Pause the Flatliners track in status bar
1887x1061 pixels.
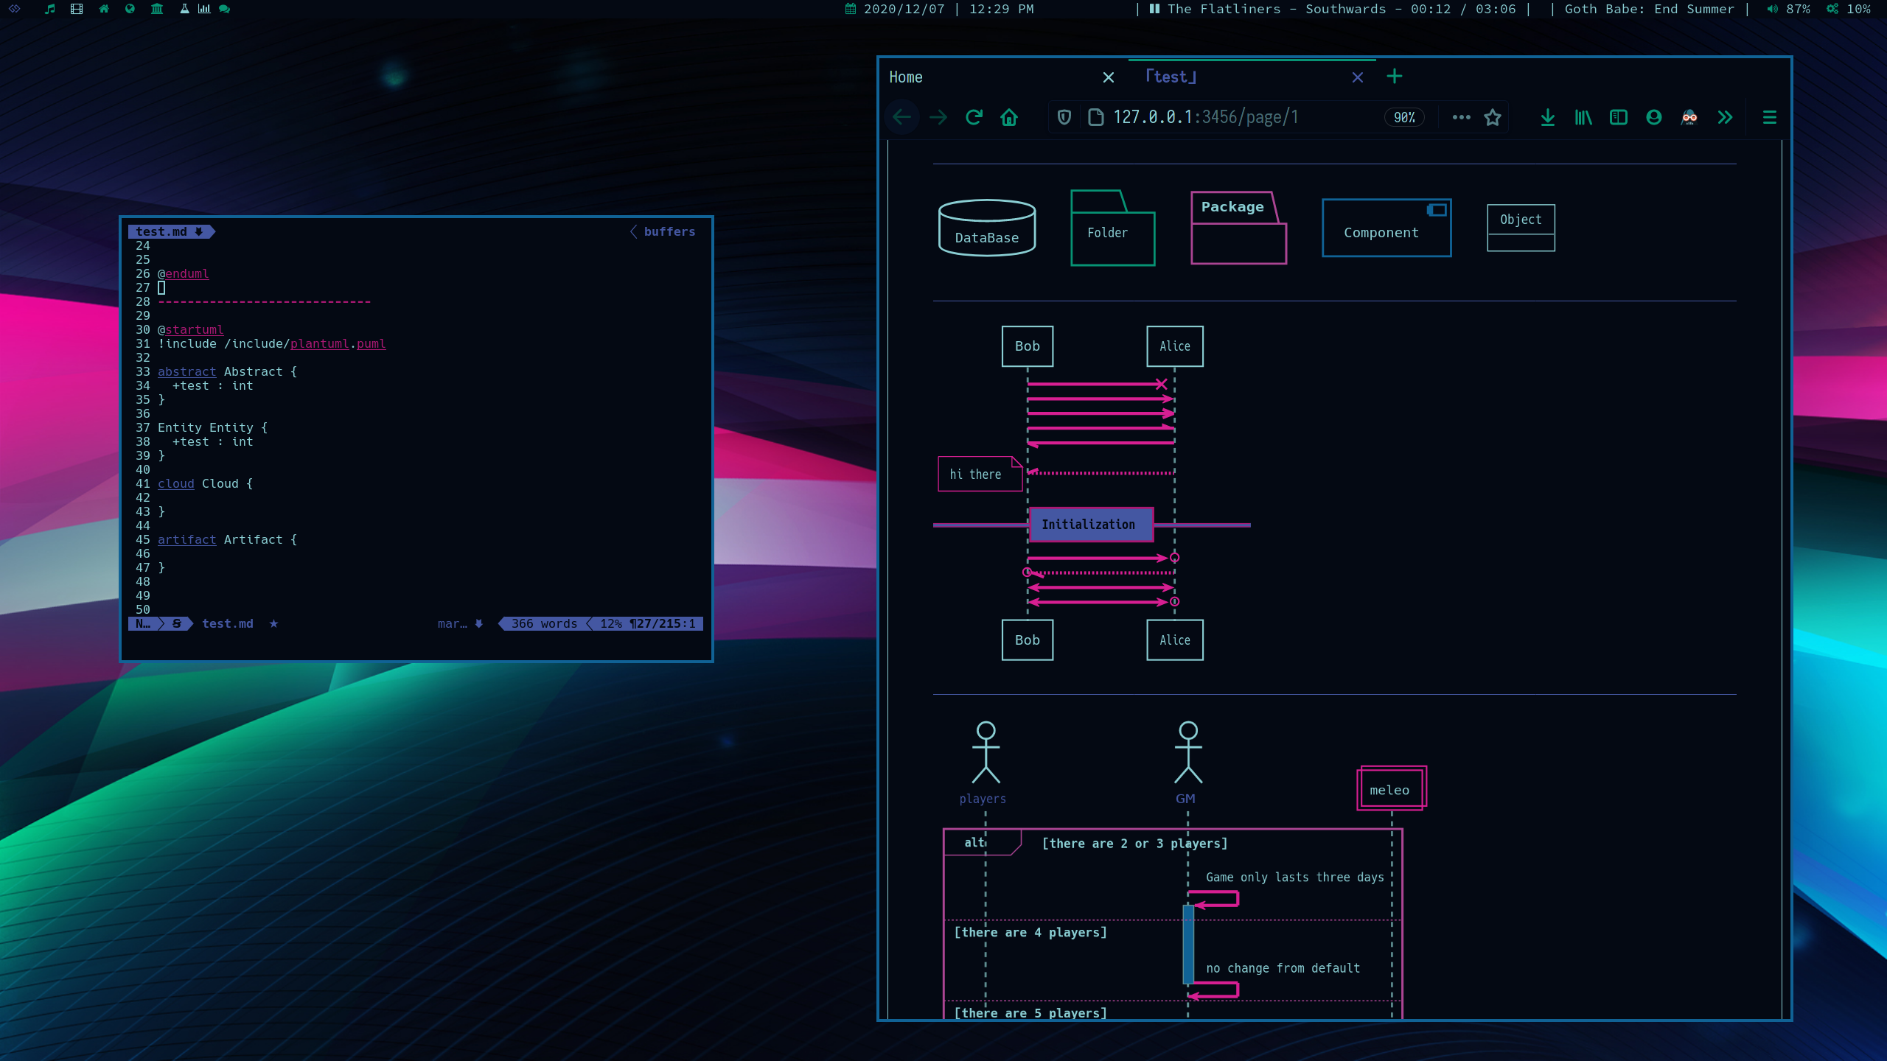(1154, 9)
